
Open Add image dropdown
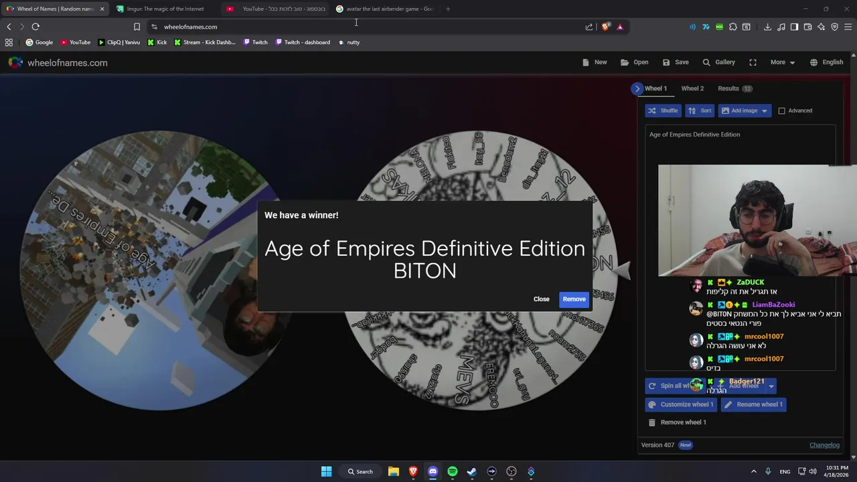[745, 110]
